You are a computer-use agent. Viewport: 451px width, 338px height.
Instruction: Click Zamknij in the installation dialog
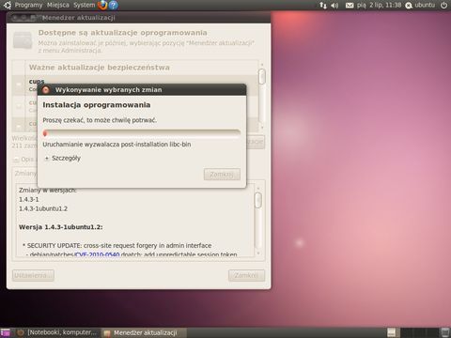pos(222,175)
